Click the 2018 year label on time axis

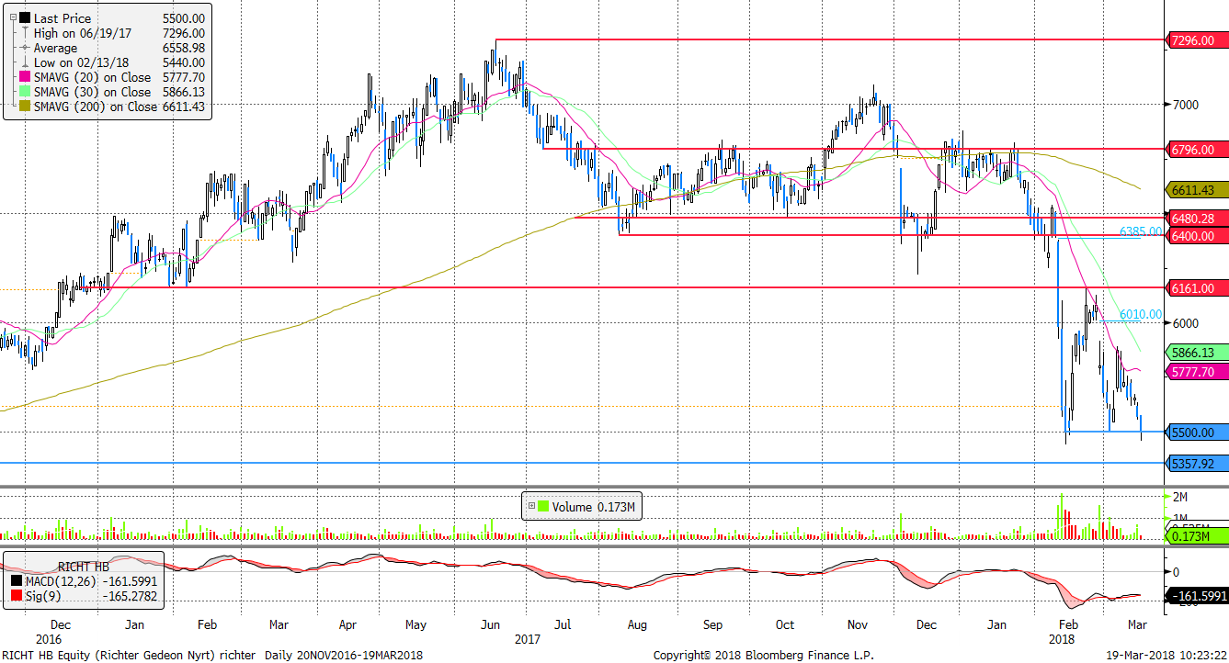(x=1061, y=637)
